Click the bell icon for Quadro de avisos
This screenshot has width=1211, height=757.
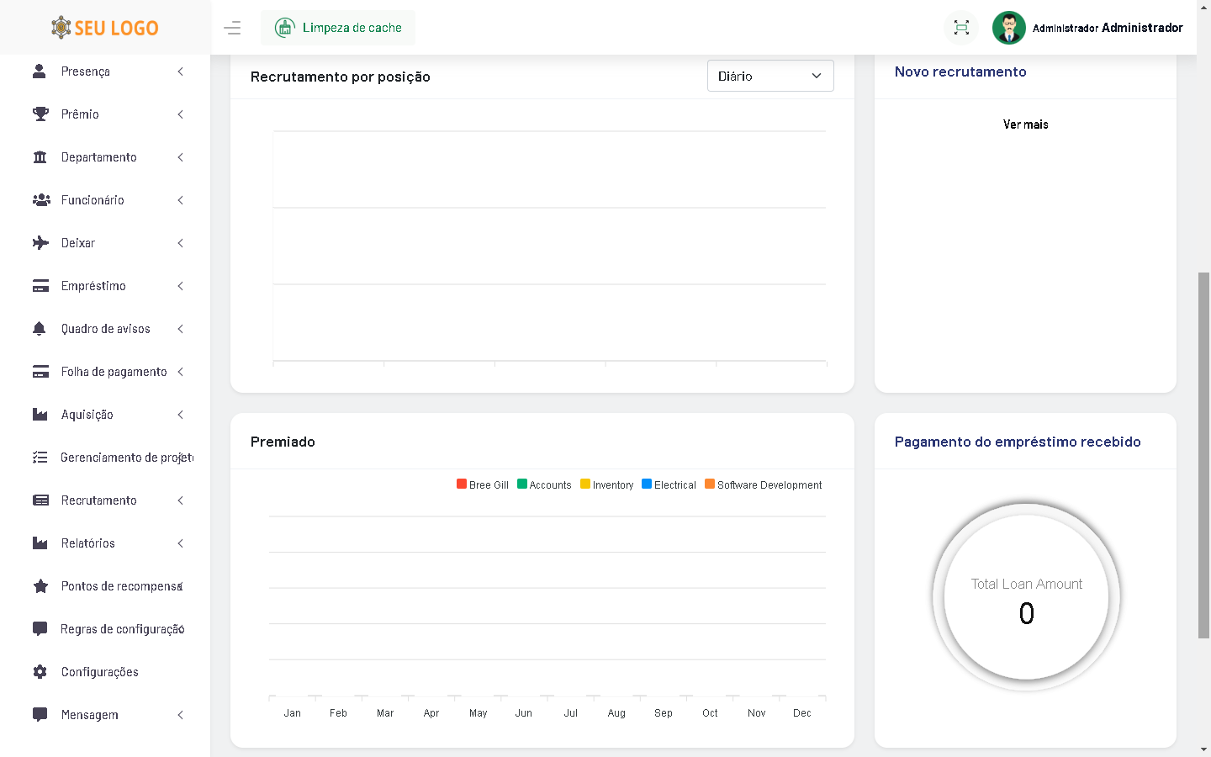point(40,329)
